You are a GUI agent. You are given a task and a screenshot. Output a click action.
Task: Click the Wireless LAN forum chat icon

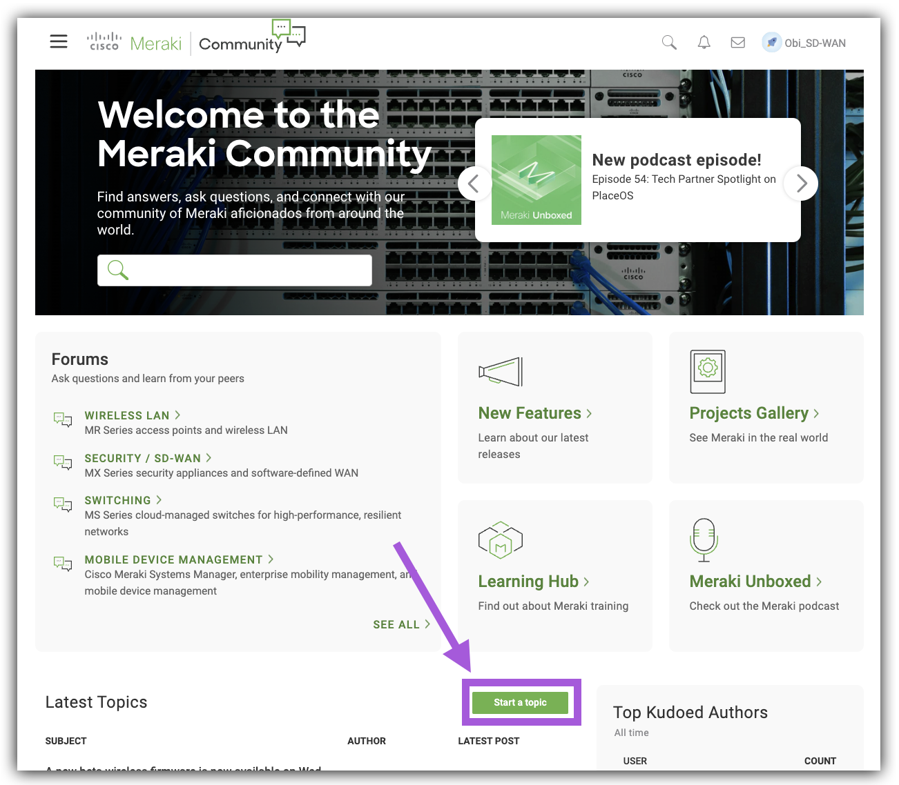pos(63,419)
